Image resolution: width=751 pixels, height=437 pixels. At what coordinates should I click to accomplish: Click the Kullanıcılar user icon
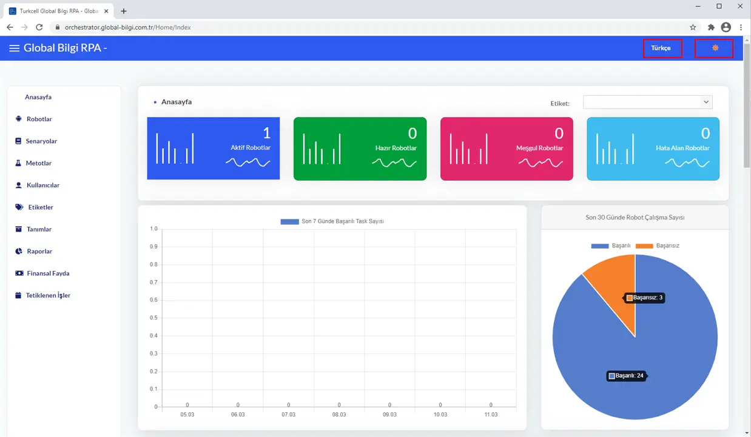(x=19, y=185)
